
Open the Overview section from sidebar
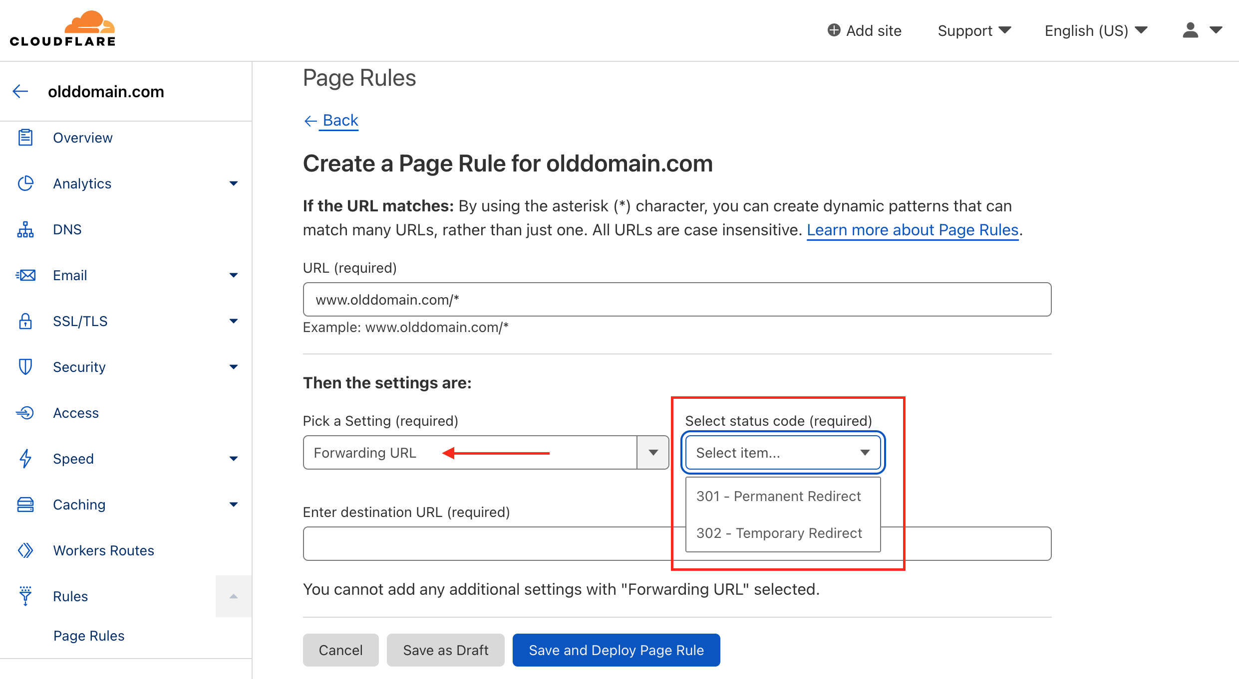point(82,138)
